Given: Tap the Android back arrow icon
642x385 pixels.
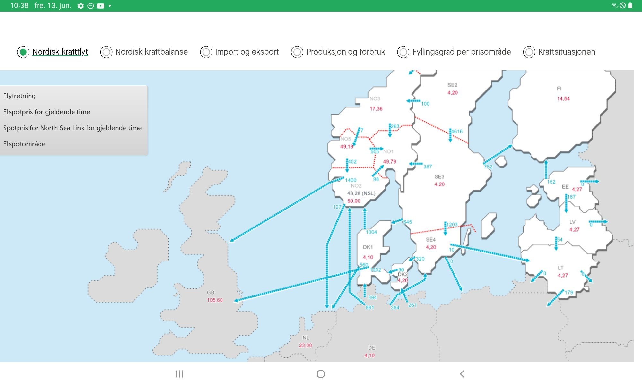Looking at the screenshot, I should (x=462, y=374).
